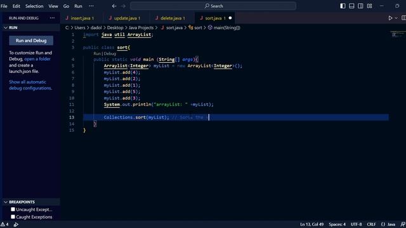Click the unsaved dot on sort.java tab

[x=230, y=18]
